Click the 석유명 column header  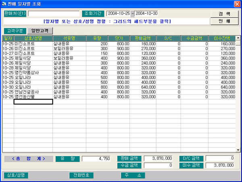click(69, 38)
